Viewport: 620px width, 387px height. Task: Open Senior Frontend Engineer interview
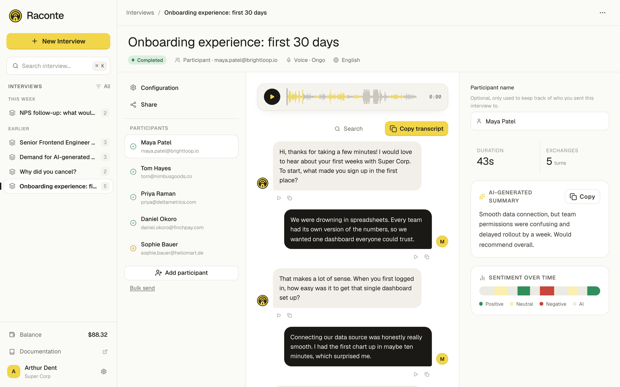coord(58,143)
